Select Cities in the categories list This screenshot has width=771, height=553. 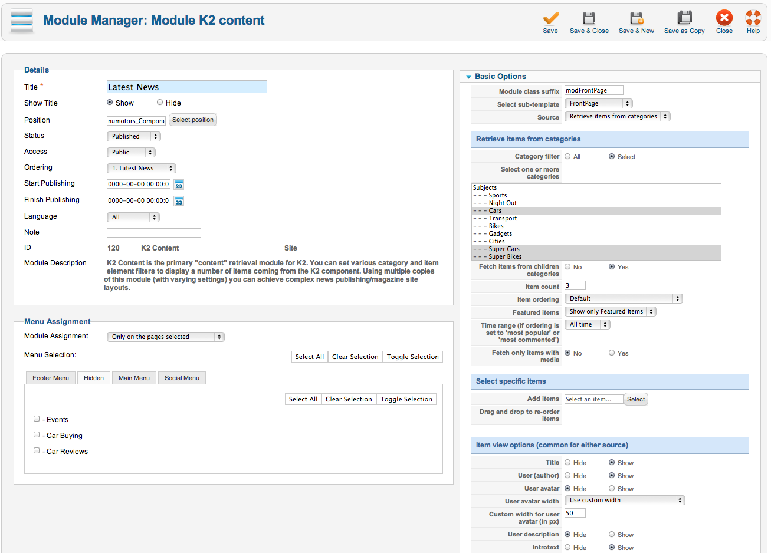596,241
